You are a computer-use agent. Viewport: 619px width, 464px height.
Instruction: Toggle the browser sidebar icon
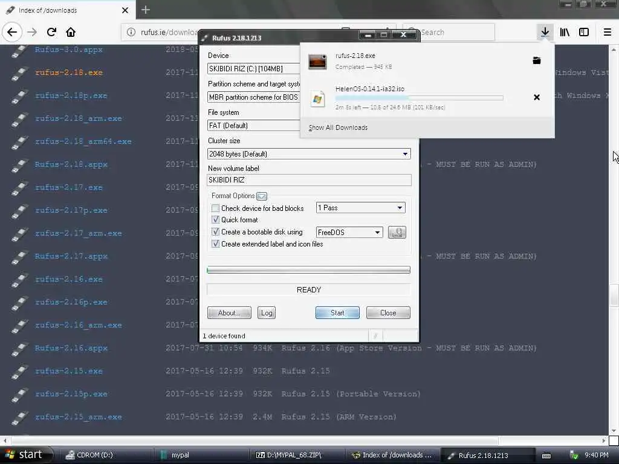pyautogui.click(x=584, y=32)
